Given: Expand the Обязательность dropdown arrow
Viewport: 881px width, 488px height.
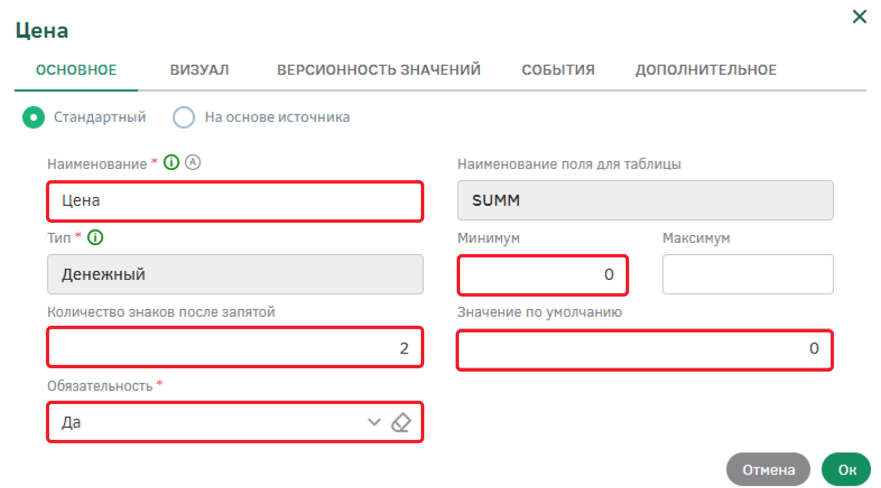Looking at the screenshot, I should tap(374, 423).
